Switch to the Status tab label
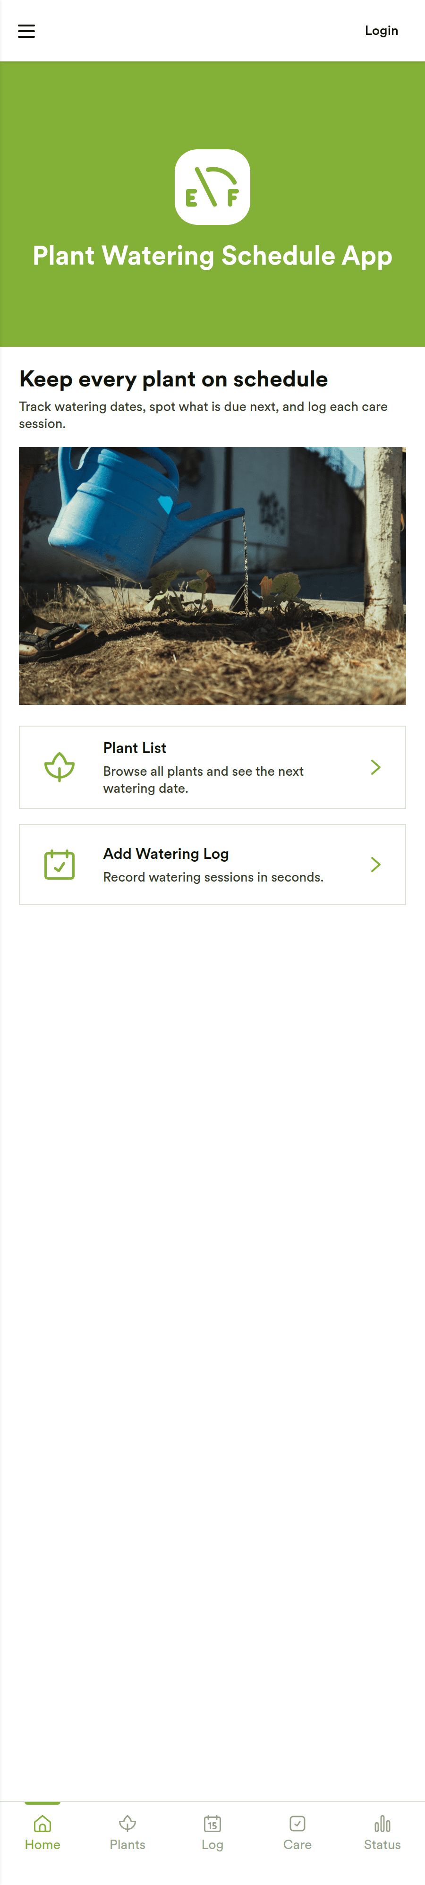Screen dimensions: 425x1885 pos(382,1845)
